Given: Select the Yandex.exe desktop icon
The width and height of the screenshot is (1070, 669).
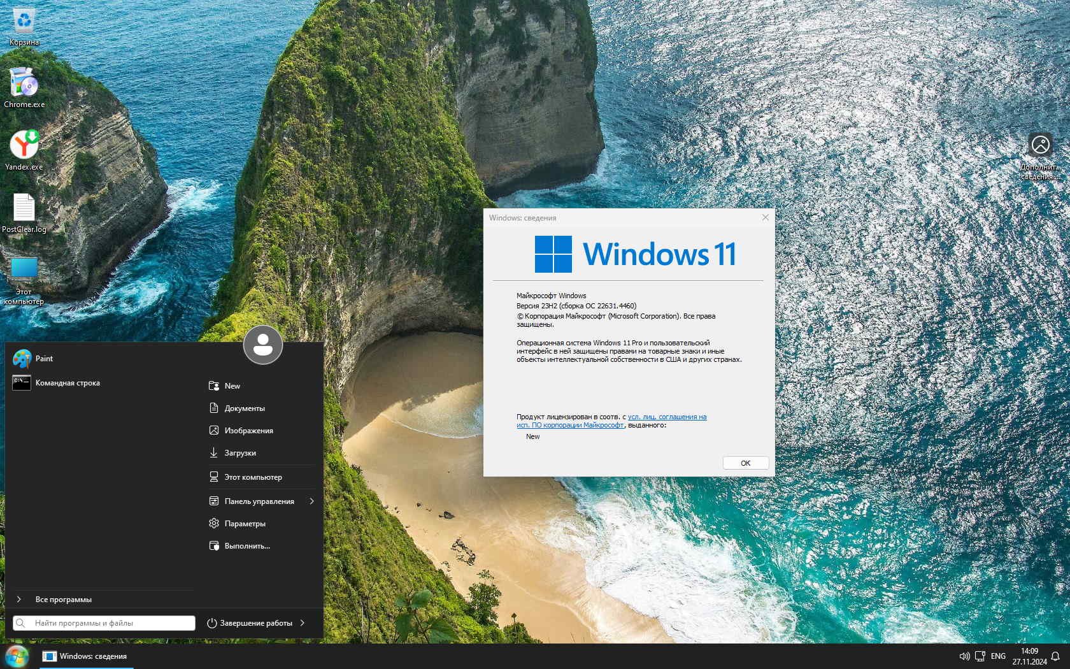Looking at the screenshot, I should point(24,150).
